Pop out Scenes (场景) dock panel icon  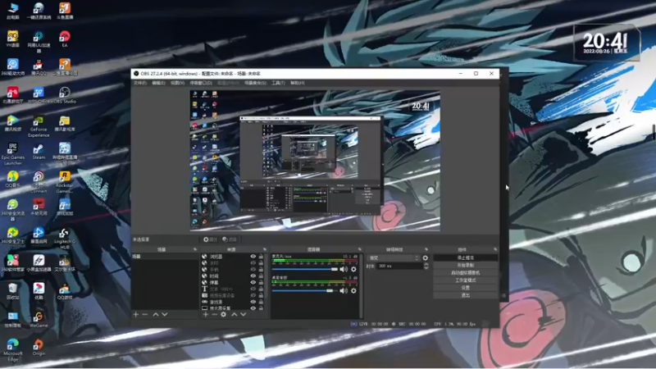point(194,249)
